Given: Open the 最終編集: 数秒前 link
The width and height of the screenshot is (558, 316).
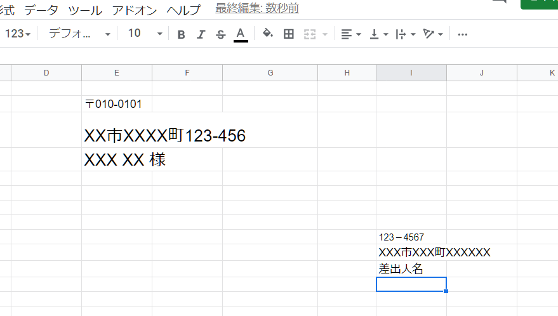Looking at the screenshot, I should (257, 8).
